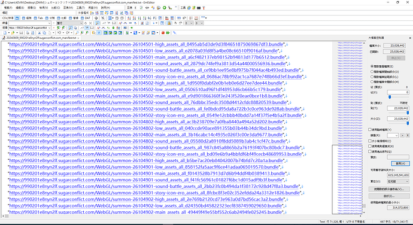413x225 pixels.
Task: Click the disabled Stop 停止(S) button
Action: click(x=396, y=58)
